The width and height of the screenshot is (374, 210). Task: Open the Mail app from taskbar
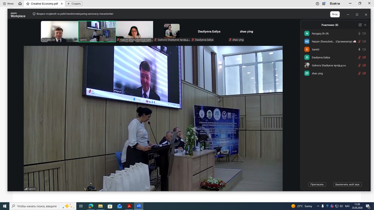pos(119,206)
